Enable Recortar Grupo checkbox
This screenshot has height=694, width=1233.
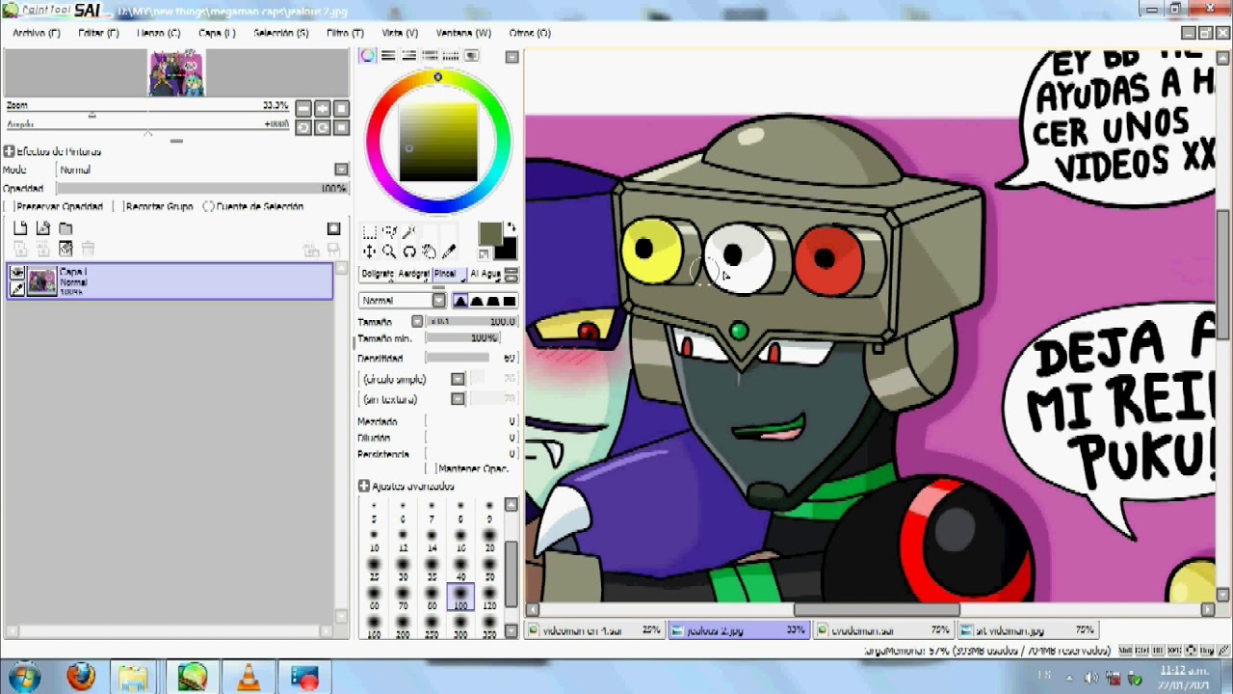coord(120,206)
